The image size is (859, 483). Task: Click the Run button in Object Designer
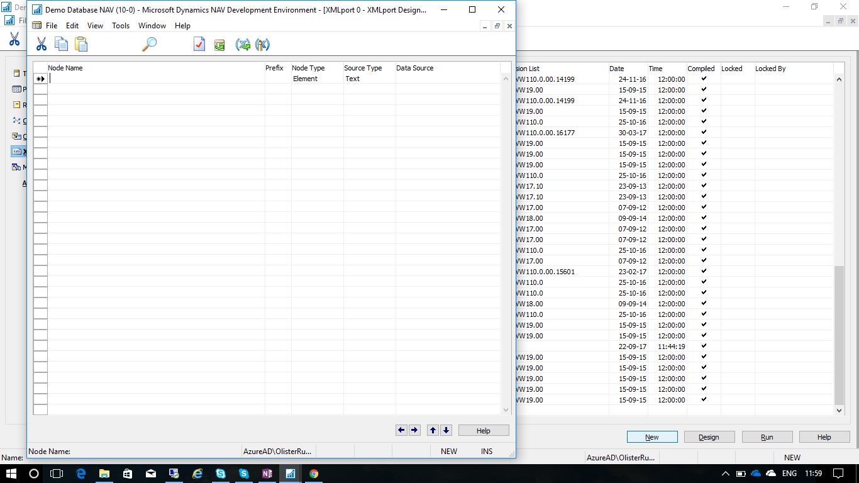767,437
